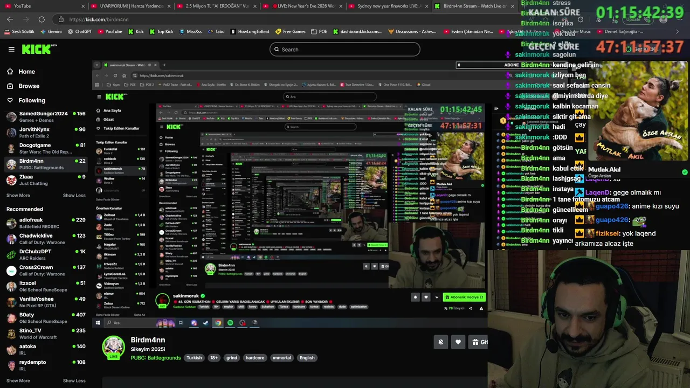The height and width of the screenshot is (388, 690).
Task: Open the Sesli Sözlük bookmark
Action: (x=19, y=32)
